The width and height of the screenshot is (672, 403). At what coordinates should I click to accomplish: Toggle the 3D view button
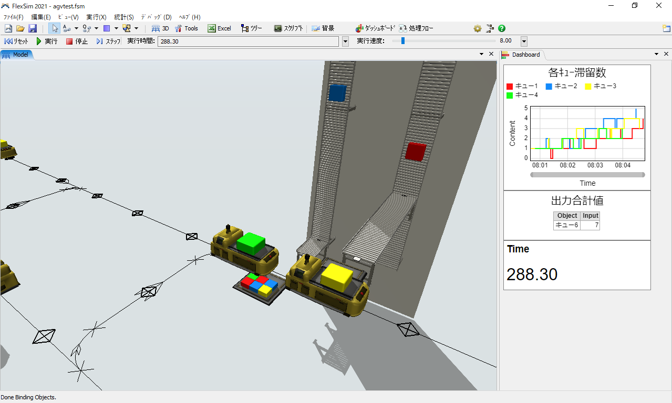[160, 28]
